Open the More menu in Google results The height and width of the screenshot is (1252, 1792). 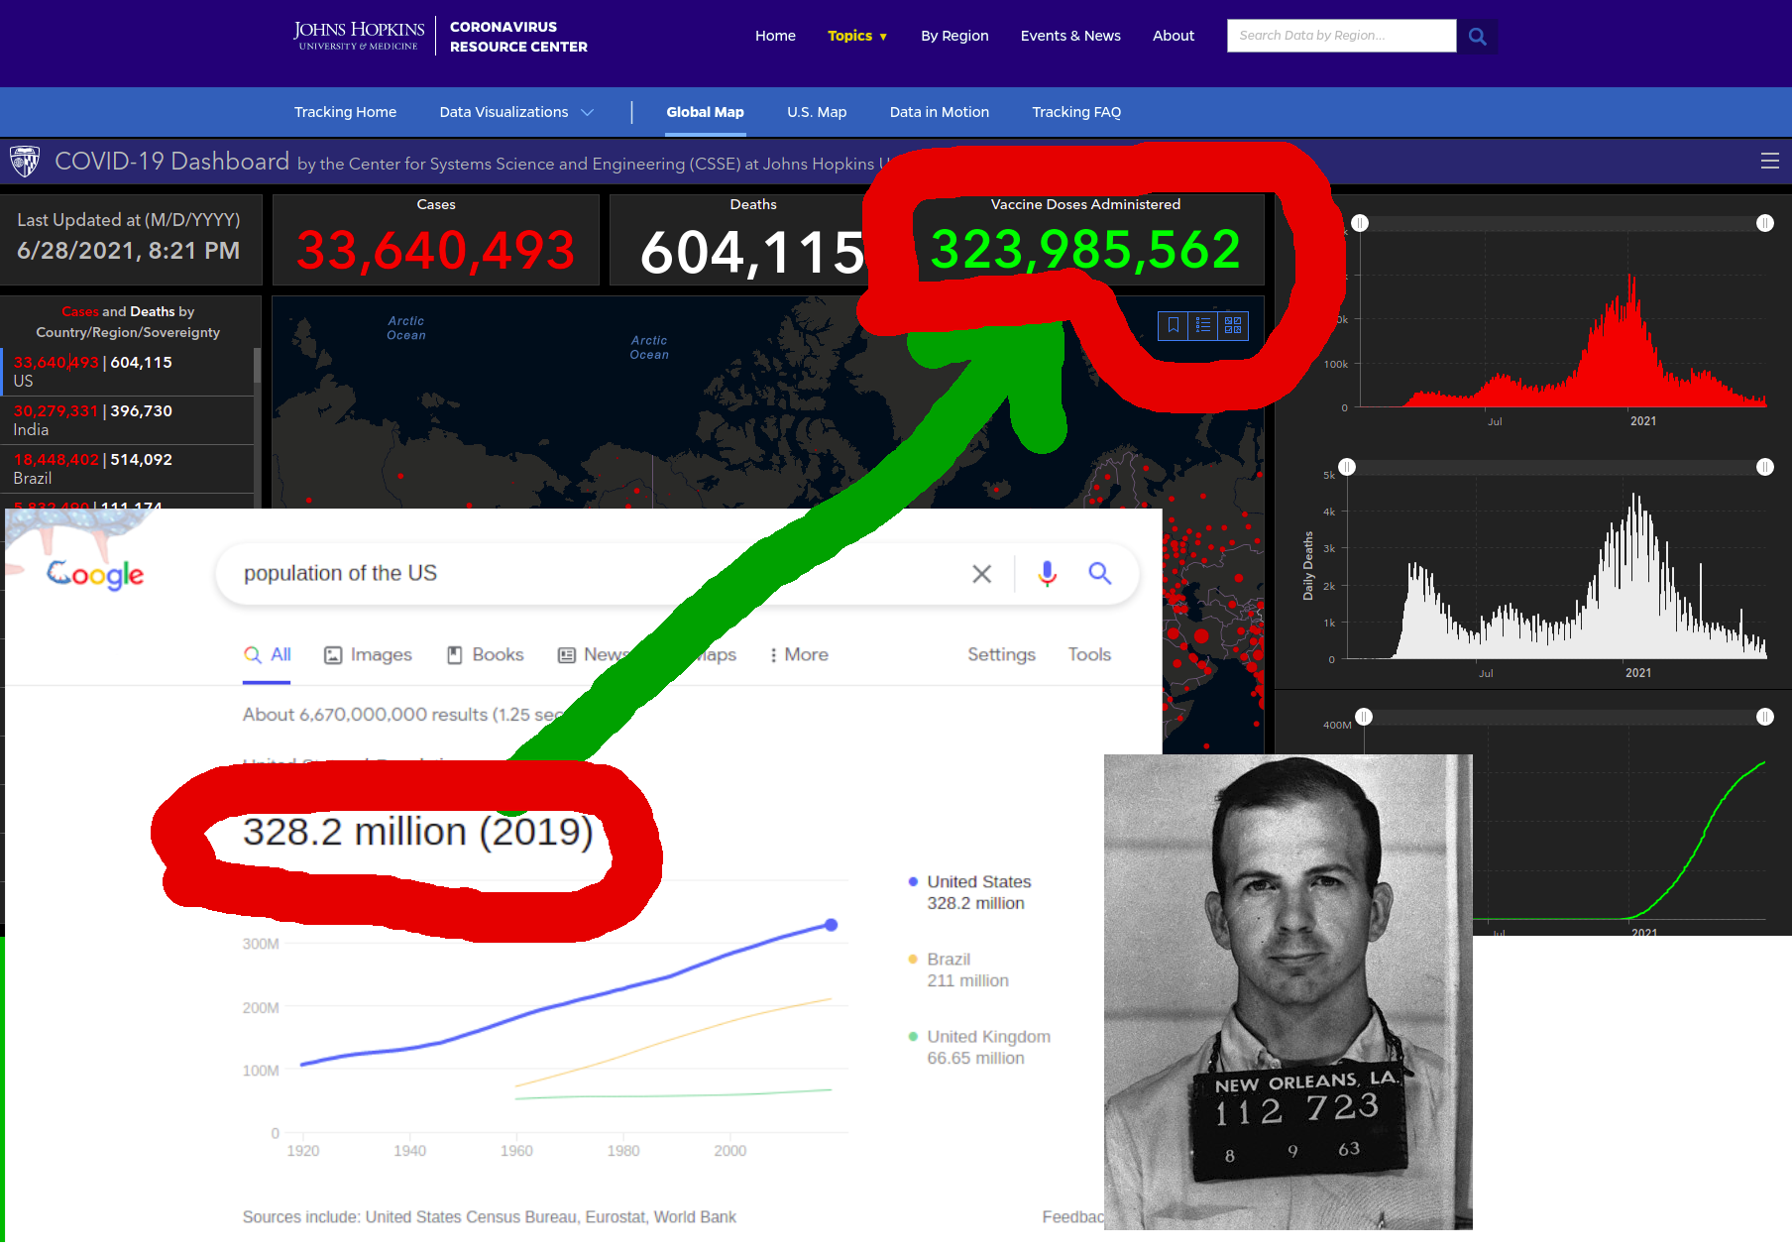(799, 654)
